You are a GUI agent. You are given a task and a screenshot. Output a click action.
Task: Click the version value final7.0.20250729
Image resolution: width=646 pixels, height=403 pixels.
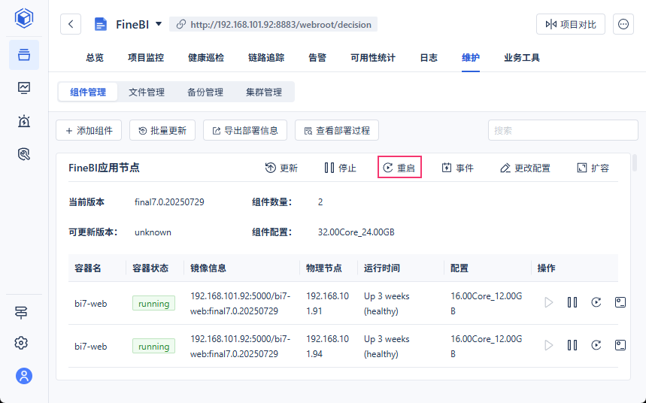(x=169, y=202)
